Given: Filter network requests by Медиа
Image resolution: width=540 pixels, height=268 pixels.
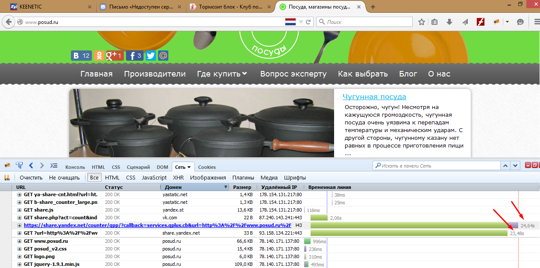Looking at the screenshot, I should pyautogui.click(x=269, y=177).
